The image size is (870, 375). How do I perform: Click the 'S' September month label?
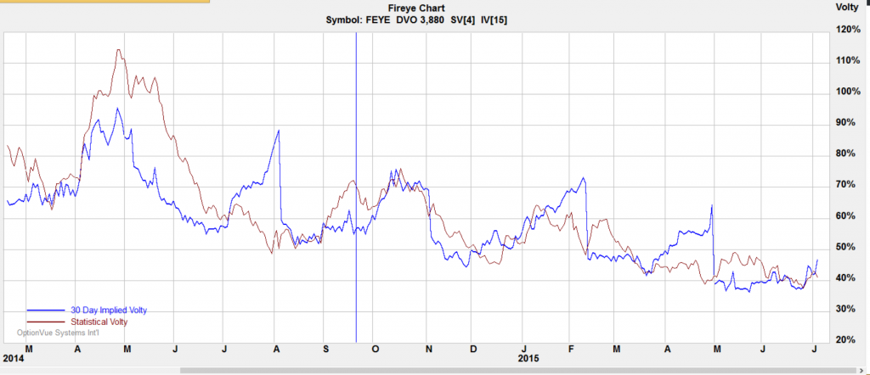[325, 349]
